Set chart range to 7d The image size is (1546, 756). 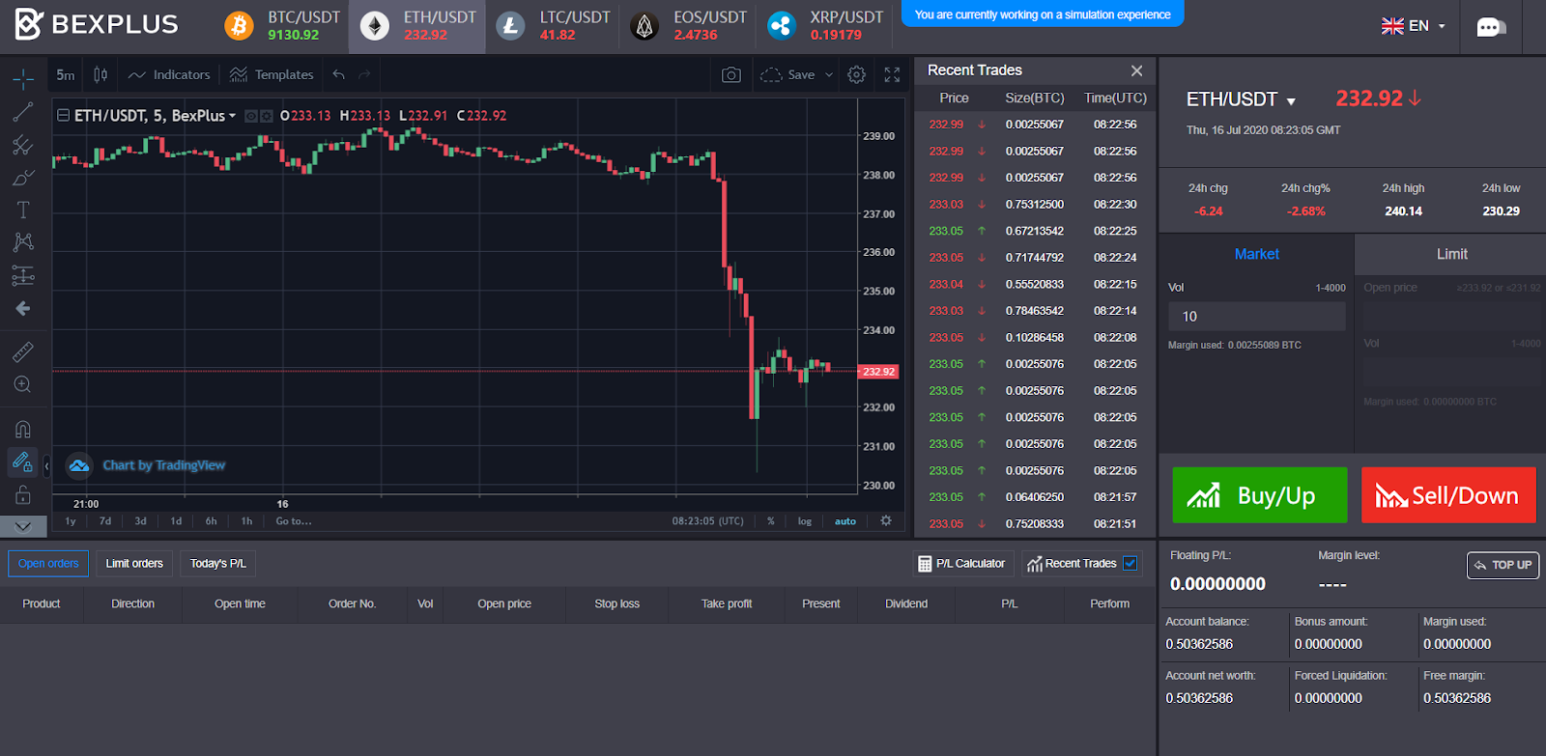coord(105,521)
